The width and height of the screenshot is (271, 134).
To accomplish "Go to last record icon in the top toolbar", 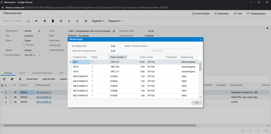I will pyautogui.click(x=85, y=21).
